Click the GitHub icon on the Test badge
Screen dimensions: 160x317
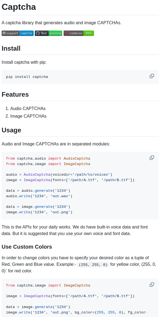click(37, 33)
